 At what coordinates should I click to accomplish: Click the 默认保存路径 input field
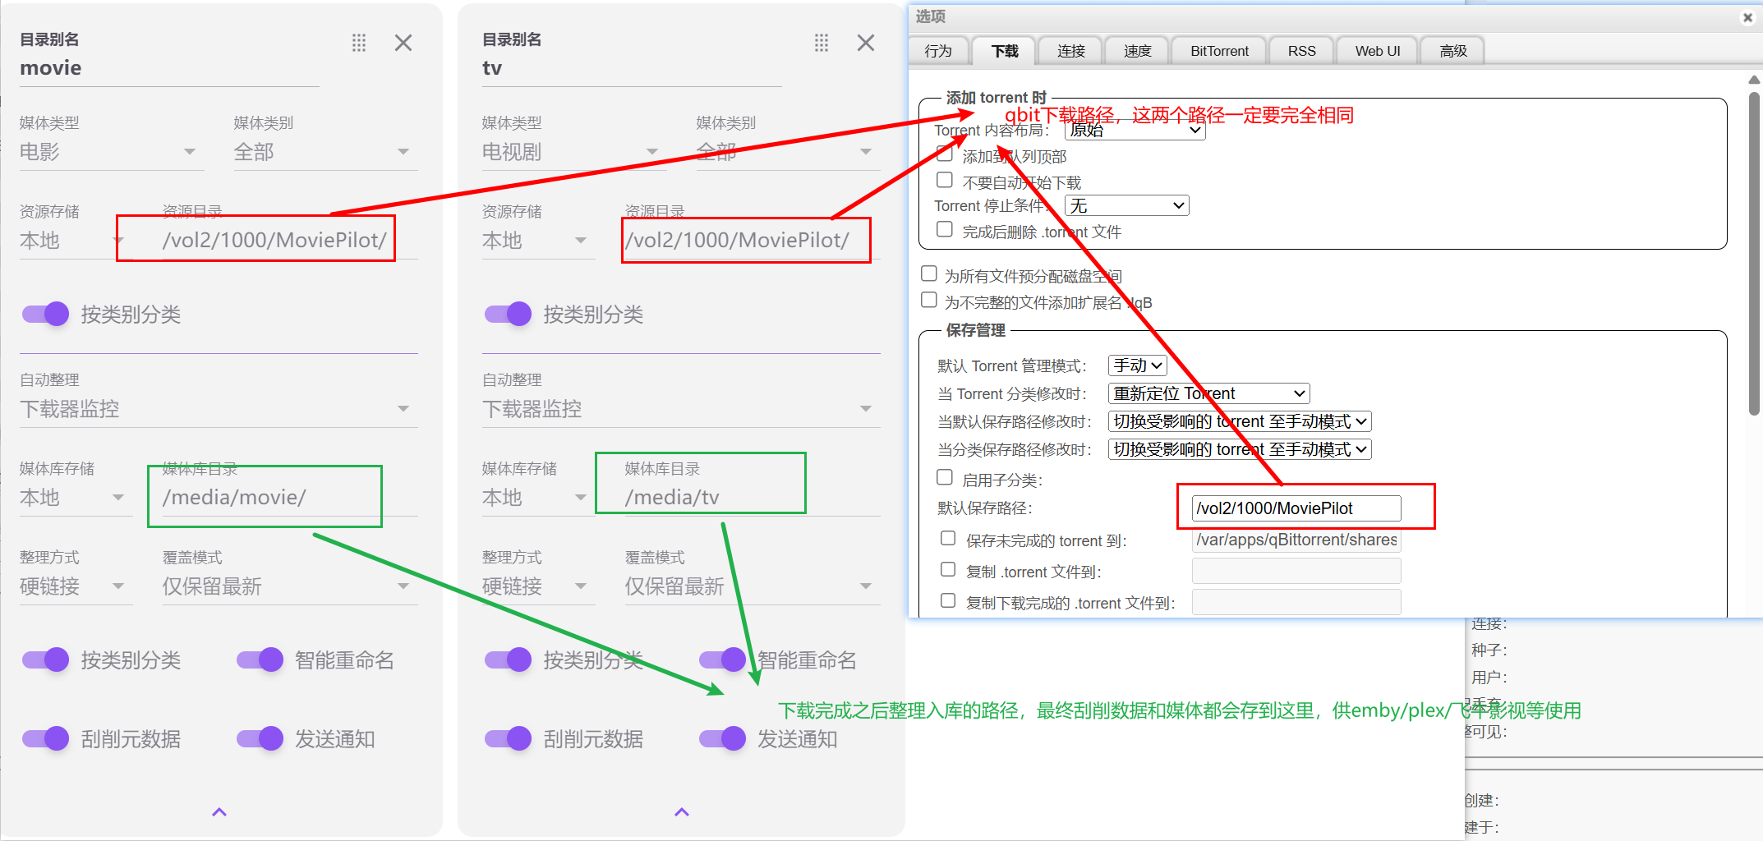click(1296, 508)
